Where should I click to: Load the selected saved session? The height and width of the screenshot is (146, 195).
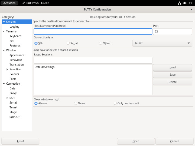(x=173, y=67)
